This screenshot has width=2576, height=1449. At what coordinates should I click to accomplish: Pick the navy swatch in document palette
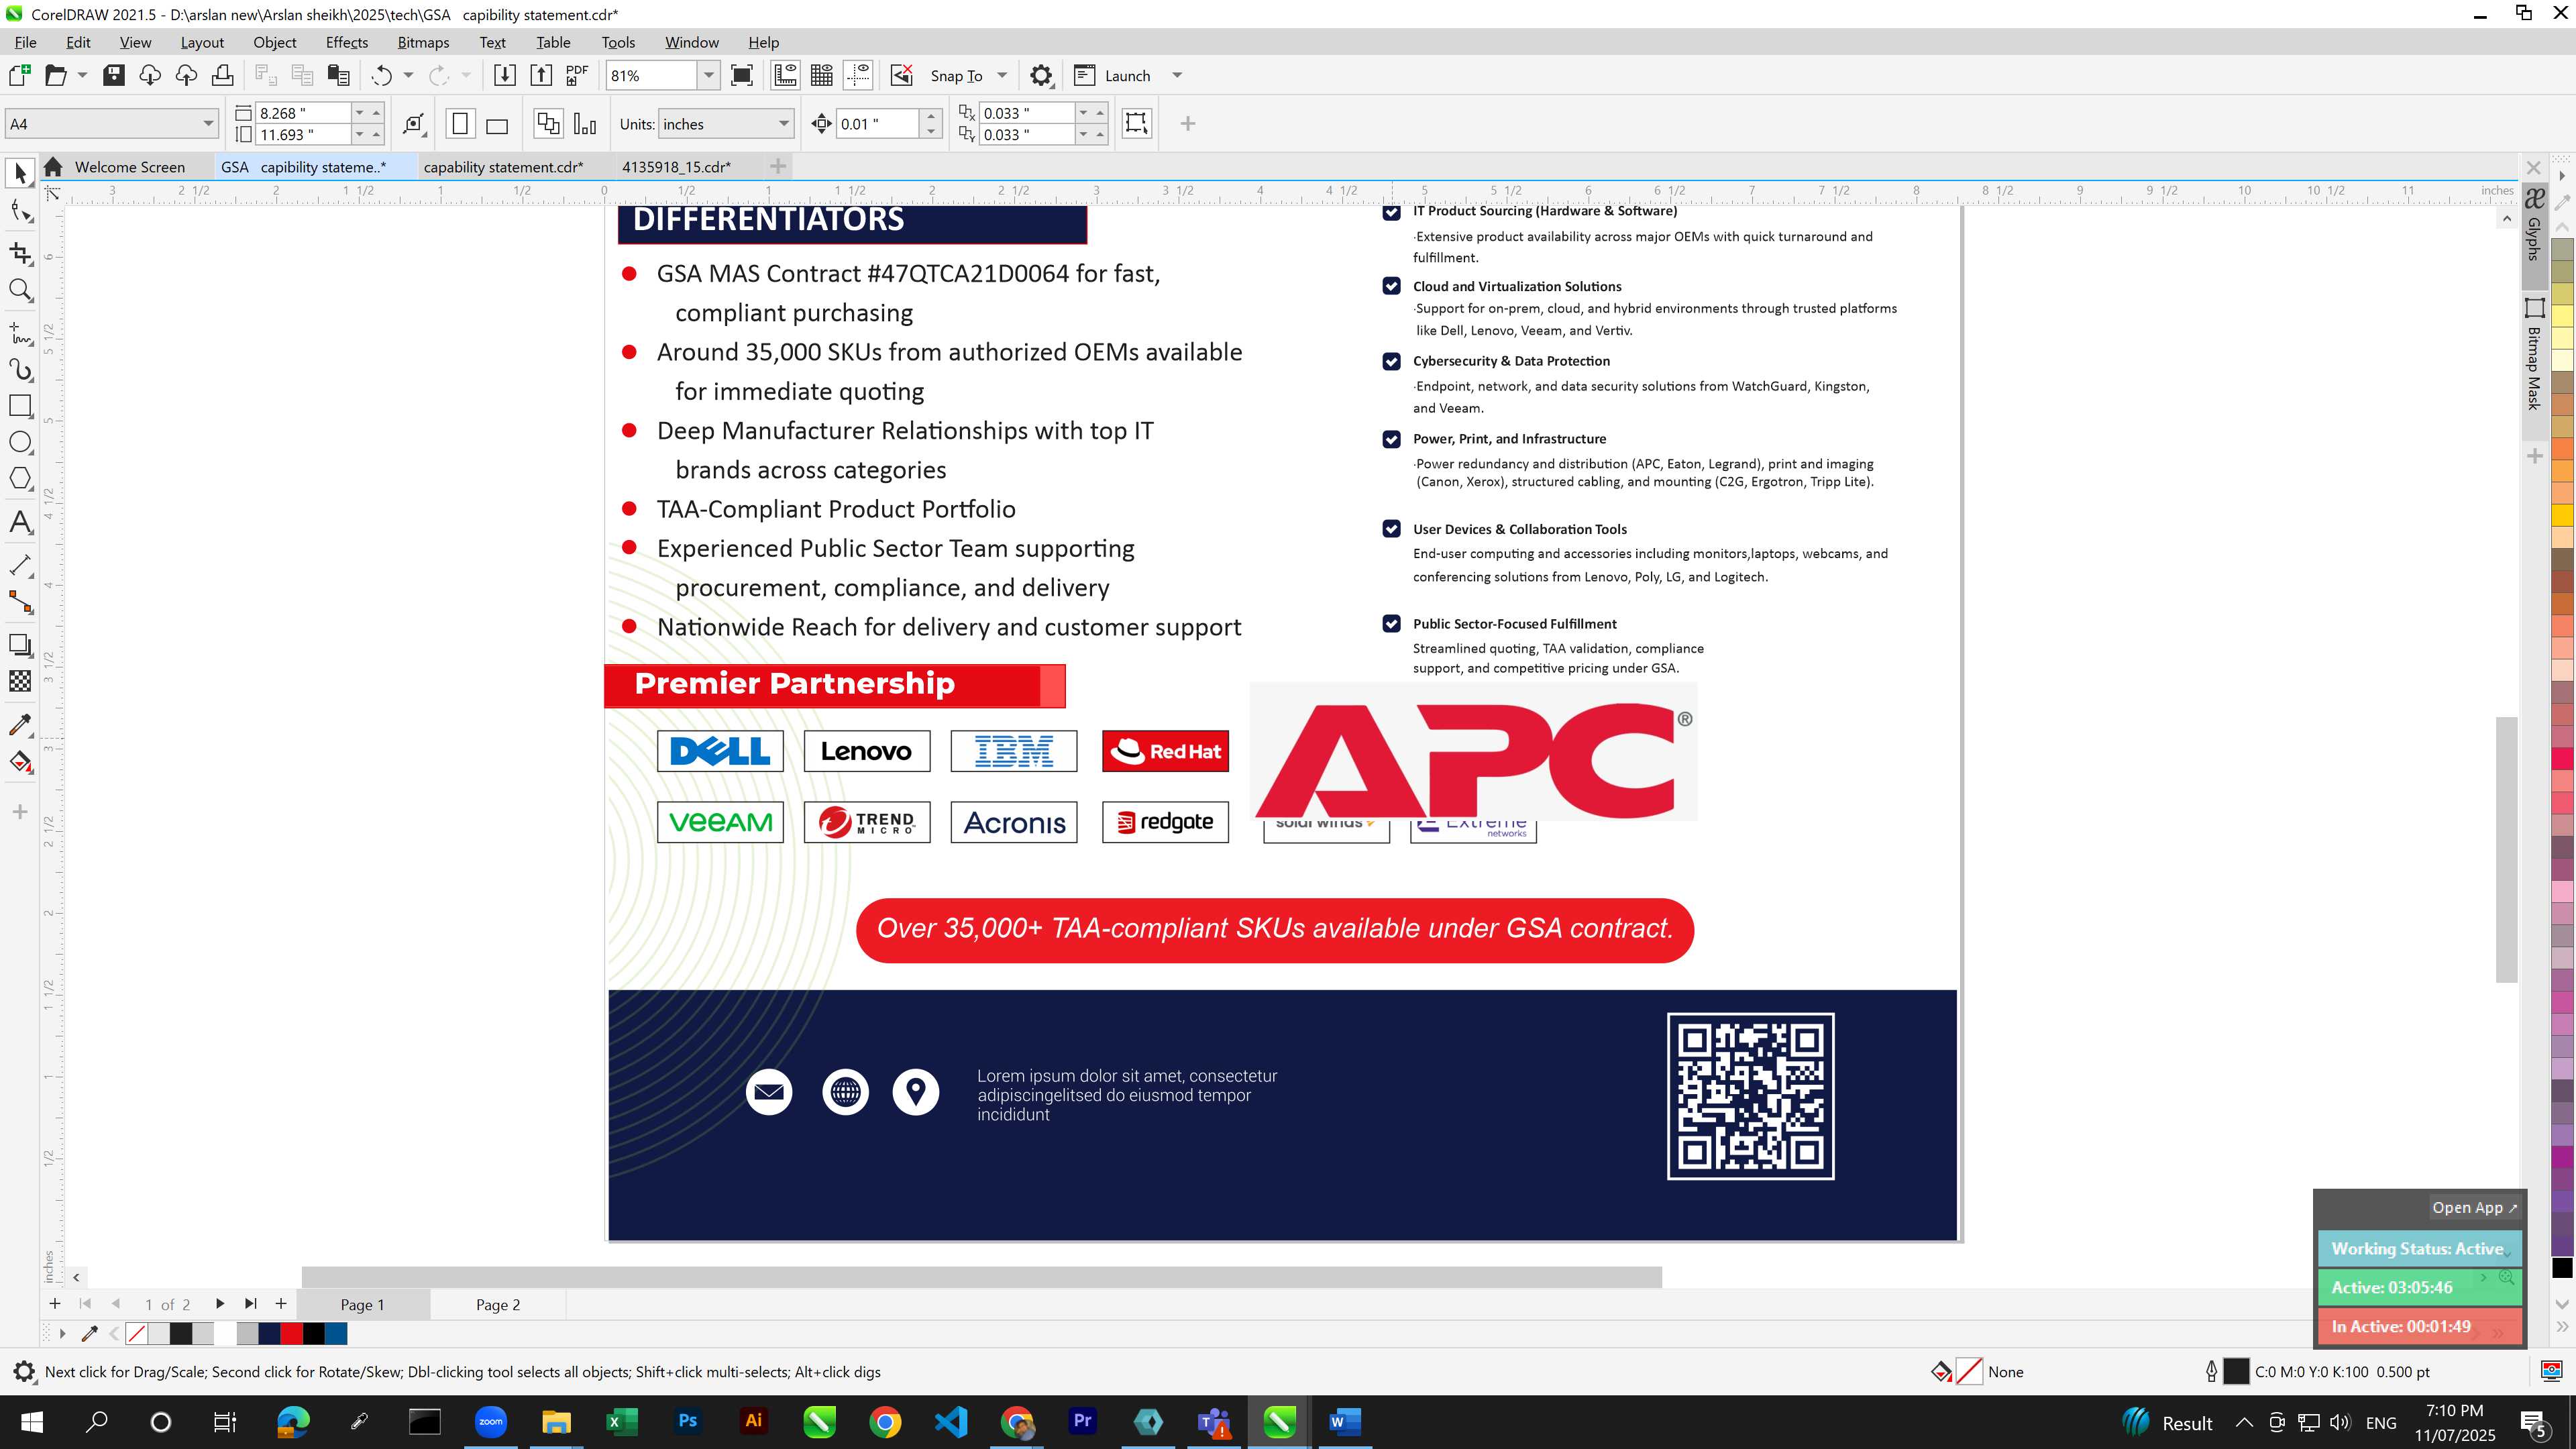pyautogui.click(x=269, y=1333)
